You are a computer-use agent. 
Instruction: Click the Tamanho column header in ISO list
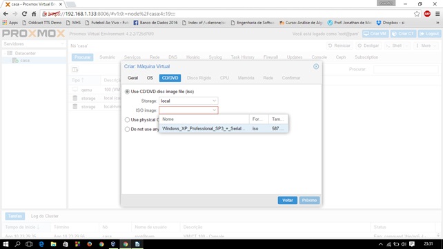[278, 119]
